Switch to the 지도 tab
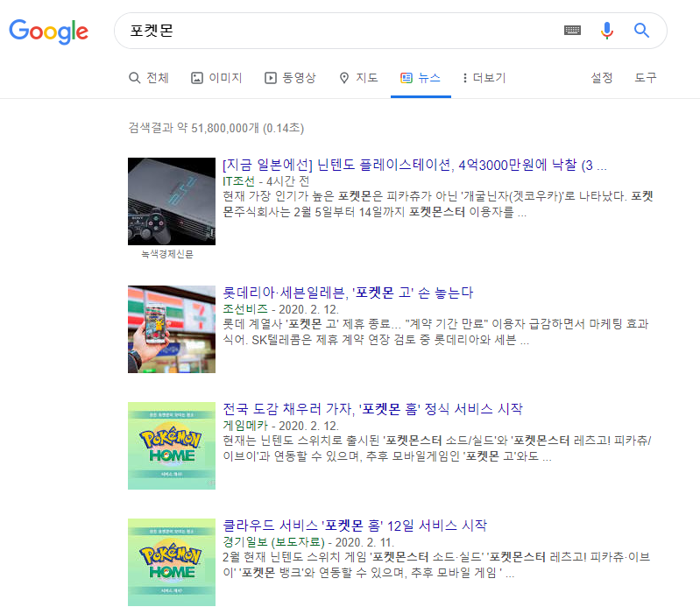The height and width of the screenshot is (614, 700). [358, 78]
